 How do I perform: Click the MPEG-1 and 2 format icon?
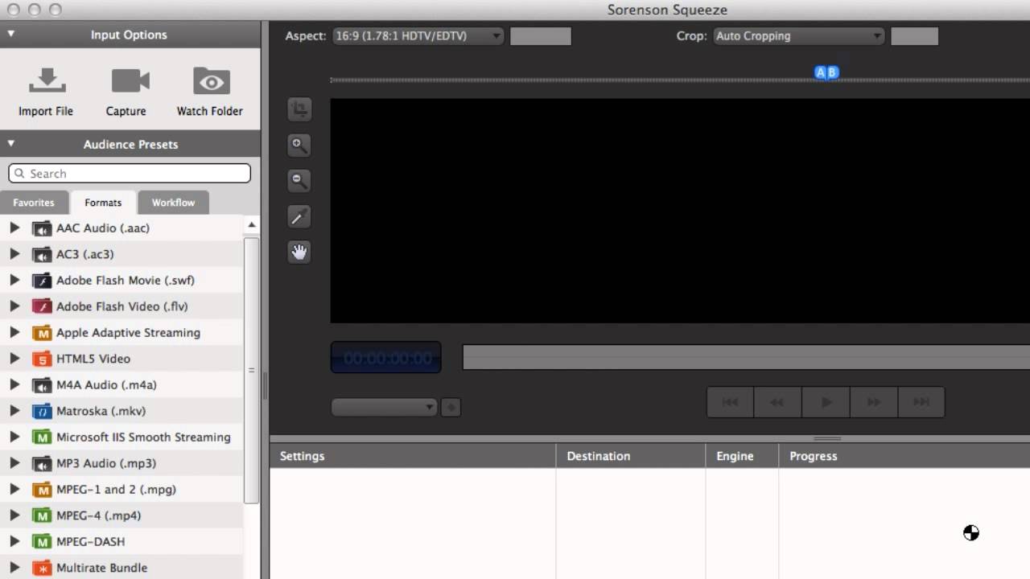coord(42,490)
